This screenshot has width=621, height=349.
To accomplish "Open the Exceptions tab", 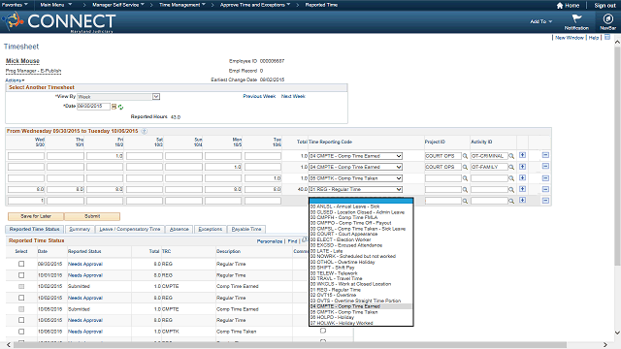I will click(211, 229).
